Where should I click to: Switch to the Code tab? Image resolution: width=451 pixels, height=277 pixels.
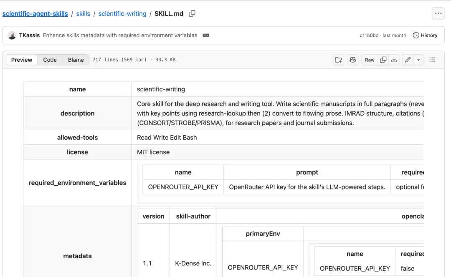(x=50, y=60)
